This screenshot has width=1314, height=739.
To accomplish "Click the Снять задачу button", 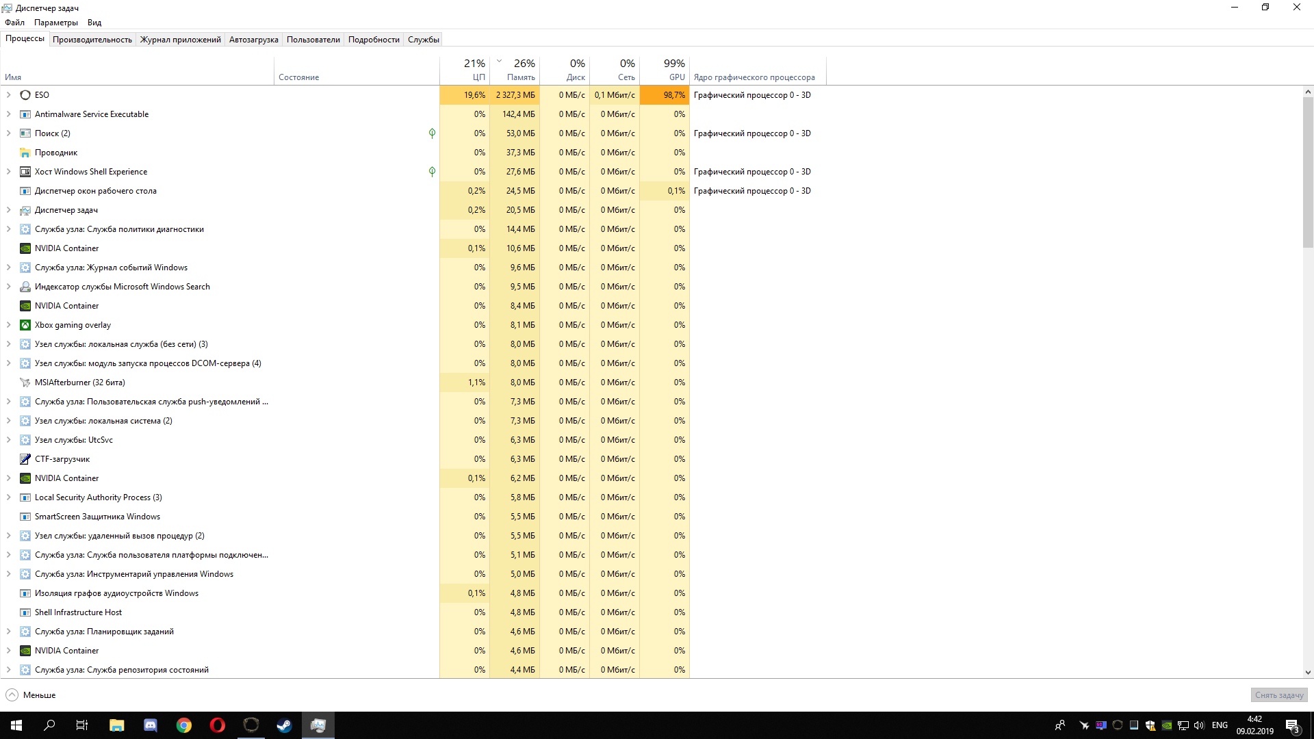I will coord(1278,695).
